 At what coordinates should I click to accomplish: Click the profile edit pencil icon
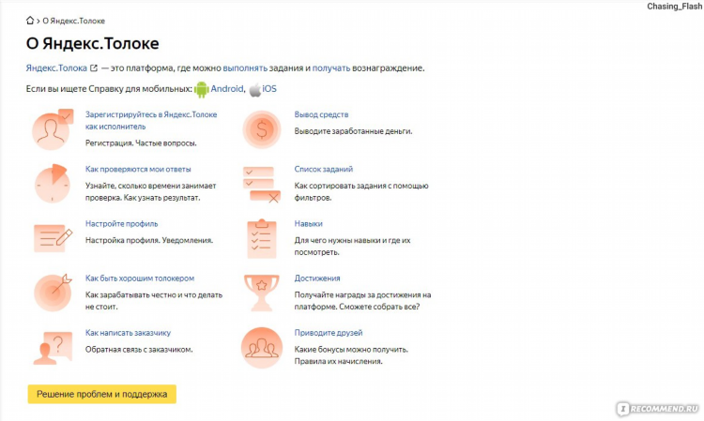[53, 238]
